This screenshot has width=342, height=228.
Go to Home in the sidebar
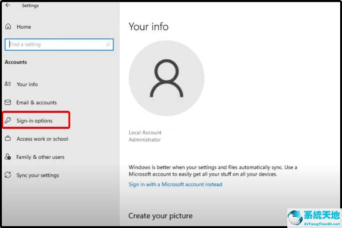(24, 27)
